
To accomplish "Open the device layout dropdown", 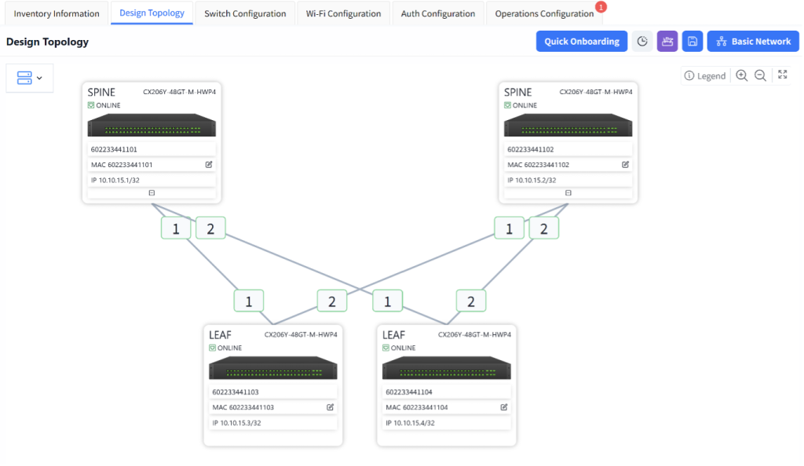I will click(x=29, y=78).
